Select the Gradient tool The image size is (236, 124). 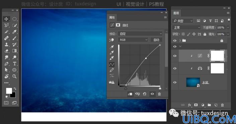point(14,51)
